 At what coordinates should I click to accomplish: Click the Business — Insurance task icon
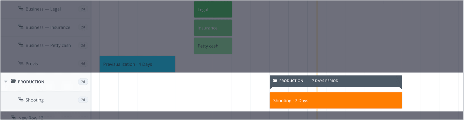click(x=21, y=27)
